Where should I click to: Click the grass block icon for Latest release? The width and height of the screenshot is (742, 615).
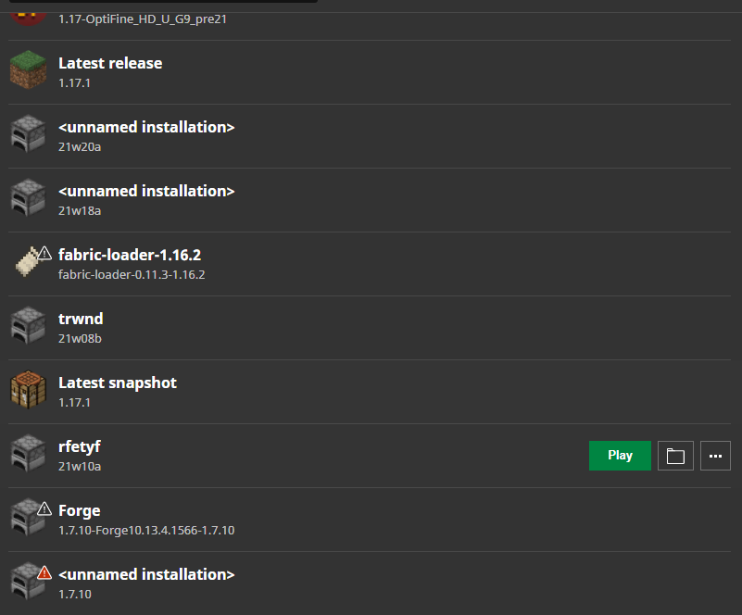[x=28, y=71]
